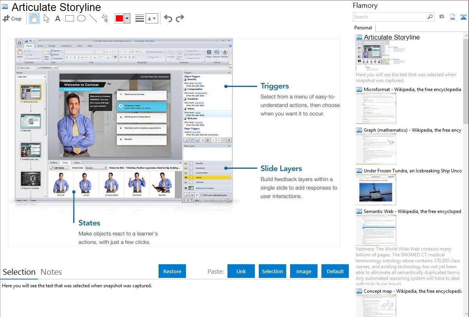Switch to the Notes tab
469x317 pixels.
click(51, 272)
